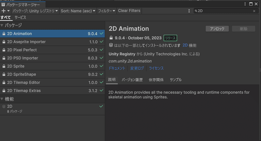Click the アンロック button
This screenshot has height=141, width=261.
click(x=217, y=29)
